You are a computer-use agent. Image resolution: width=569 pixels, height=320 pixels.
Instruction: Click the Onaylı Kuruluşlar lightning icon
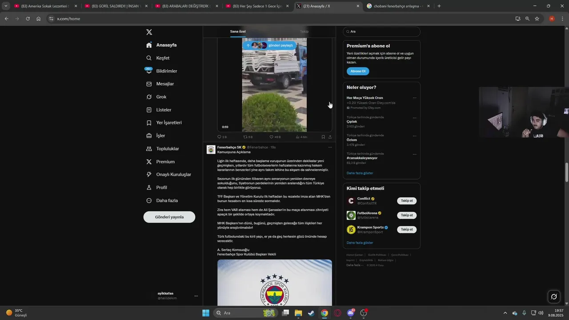click(149, 174)
